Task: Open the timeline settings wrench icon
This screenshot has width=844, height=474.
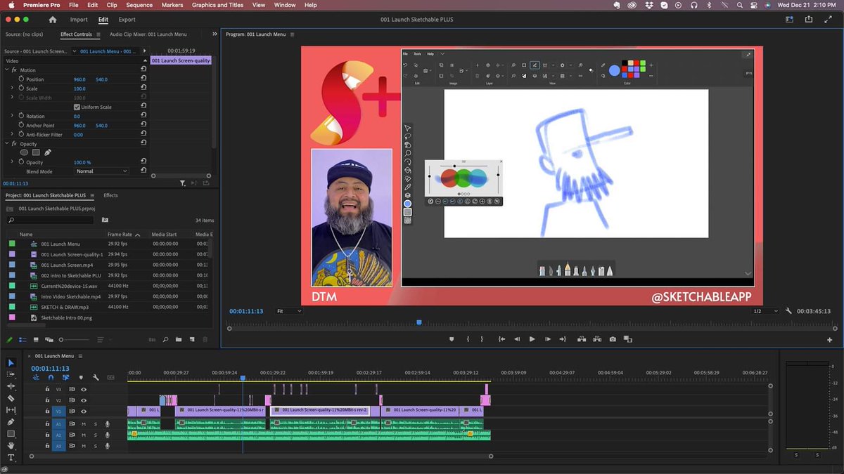Action: (x=96, y=377)
